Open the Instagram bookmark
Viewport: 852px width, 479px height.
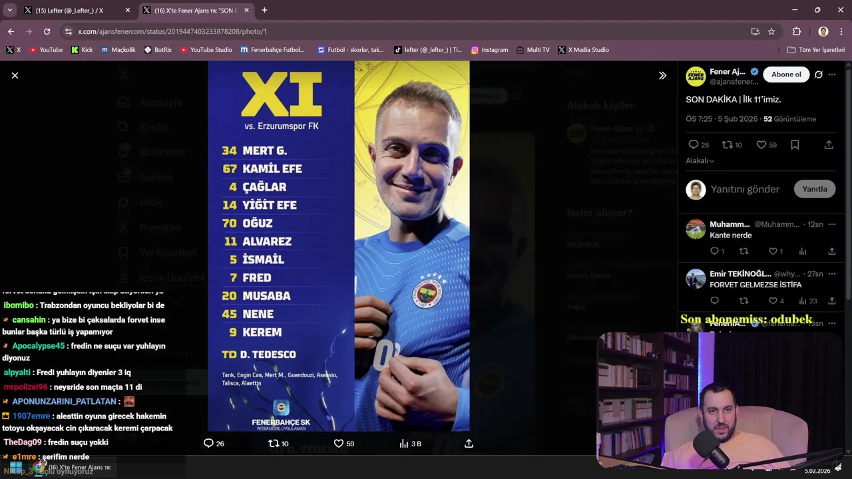point(489,50)
